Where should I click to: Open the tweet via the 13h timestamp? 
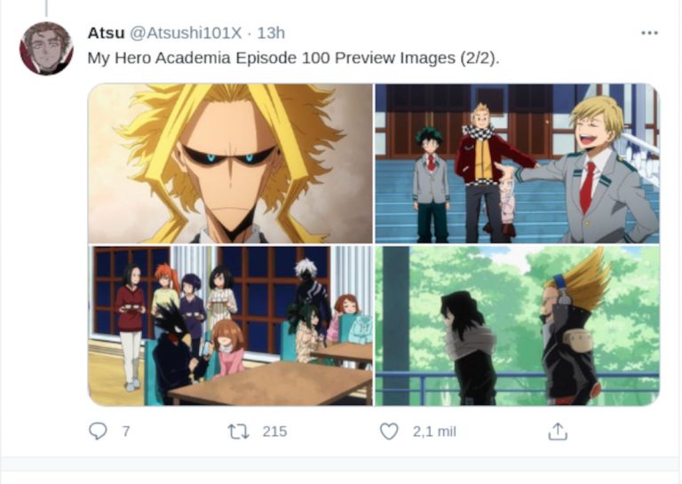click(271, 33)
